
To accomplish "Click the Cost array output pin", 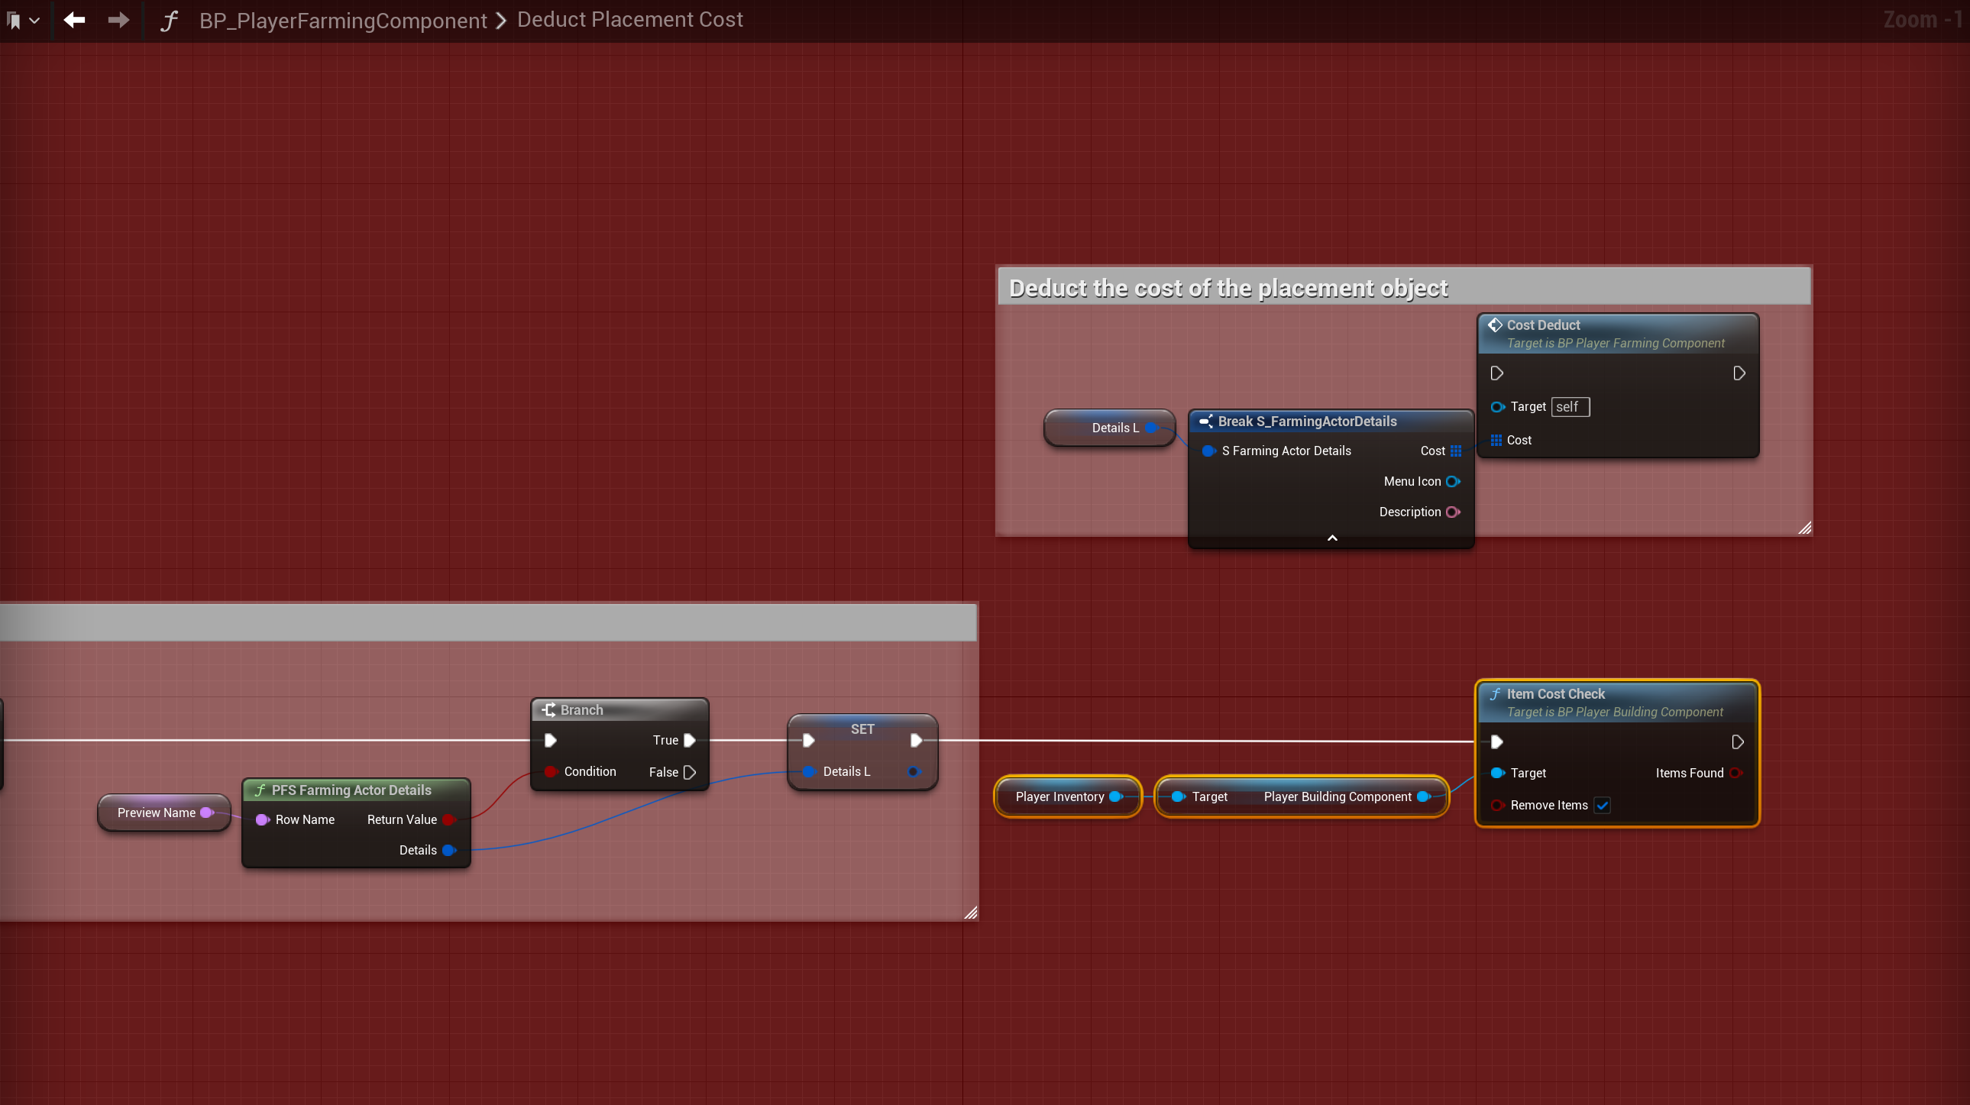I will point(1455,451).
